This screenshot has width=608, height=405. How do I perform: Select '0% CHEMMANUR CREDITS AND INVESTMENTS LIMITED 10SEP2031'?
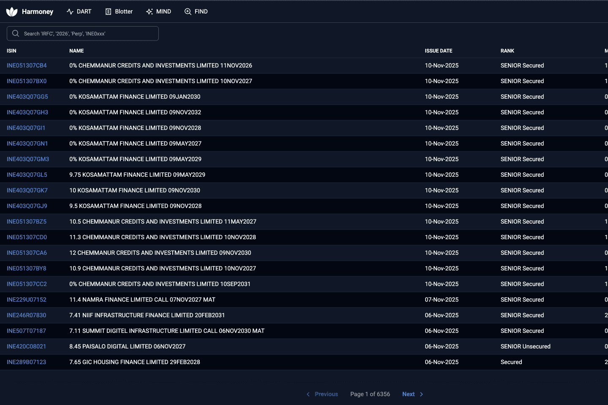(x=160, y=284)
